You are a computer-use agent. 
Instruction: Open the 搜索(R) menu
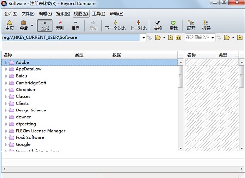click(63, 14)
